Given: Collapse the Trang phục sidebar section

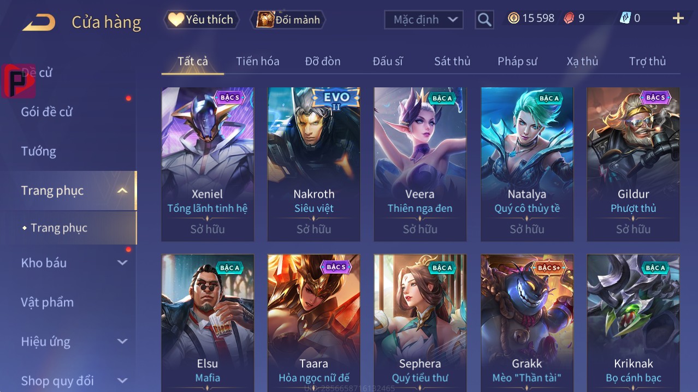Looking at the screenshot, I should pos(122,191).
